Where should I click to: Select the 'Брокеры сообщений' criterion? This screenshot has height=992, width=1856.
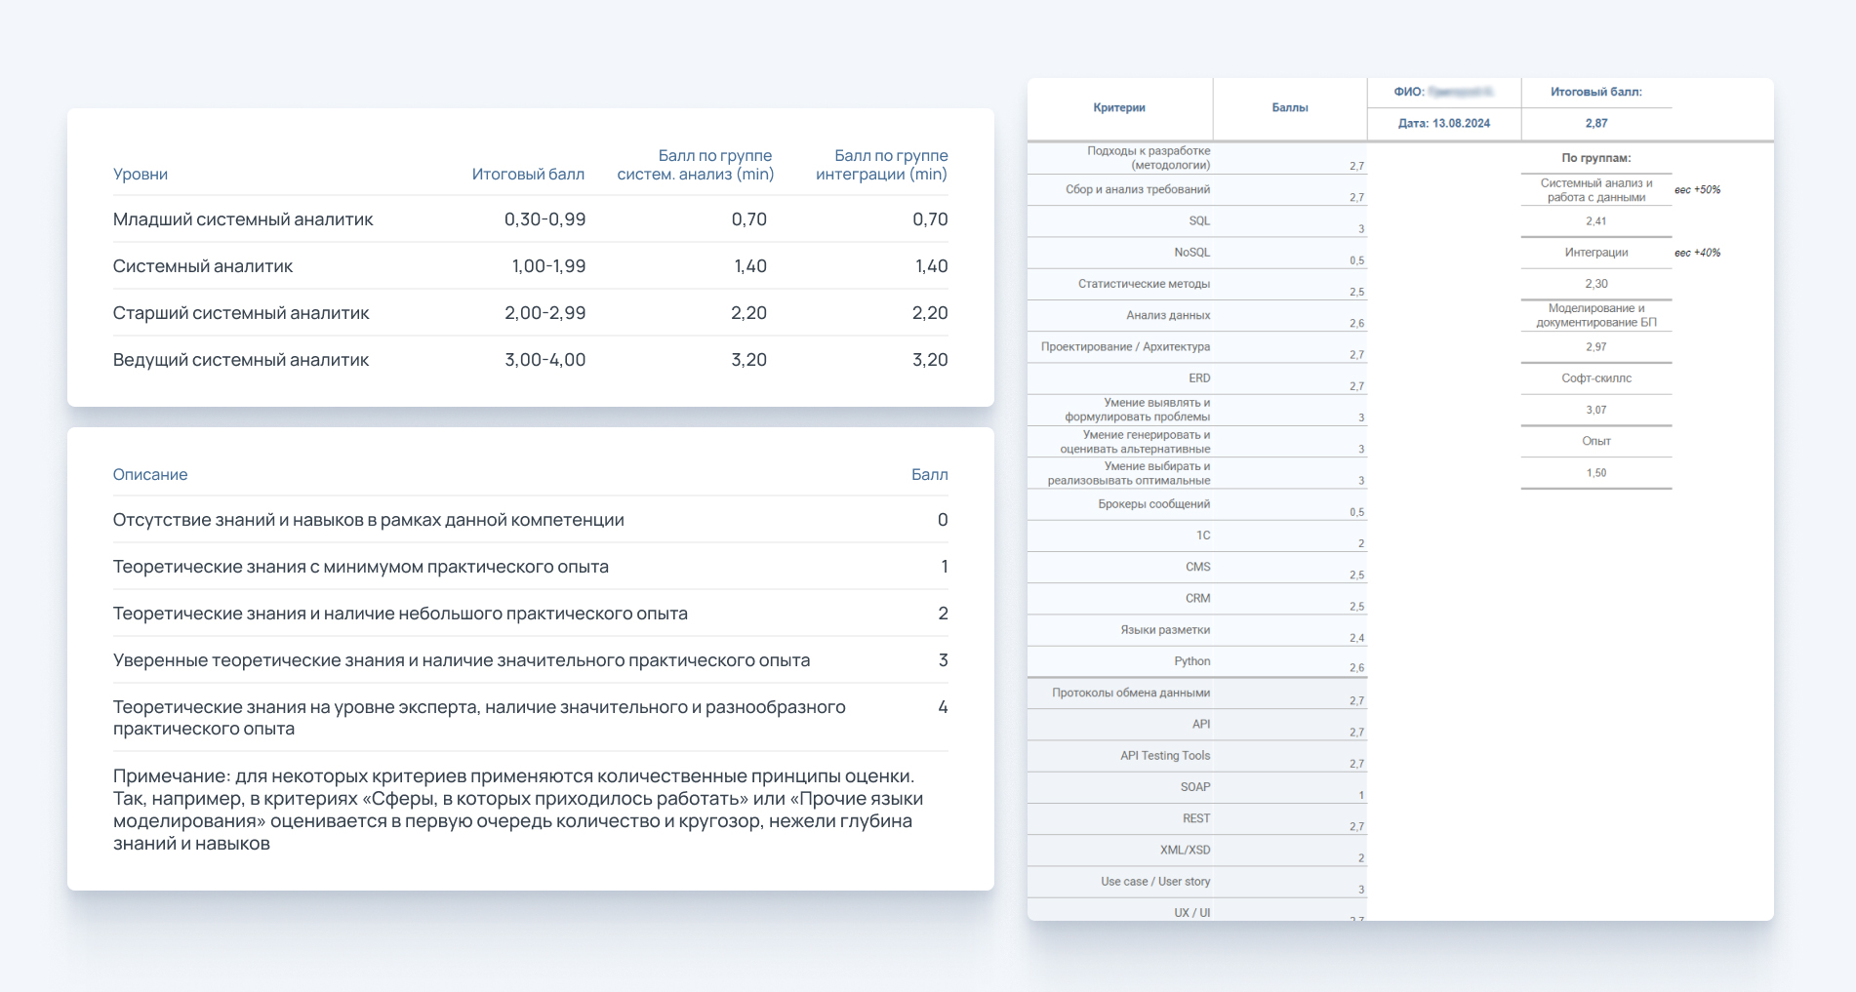pos(1153,504)
